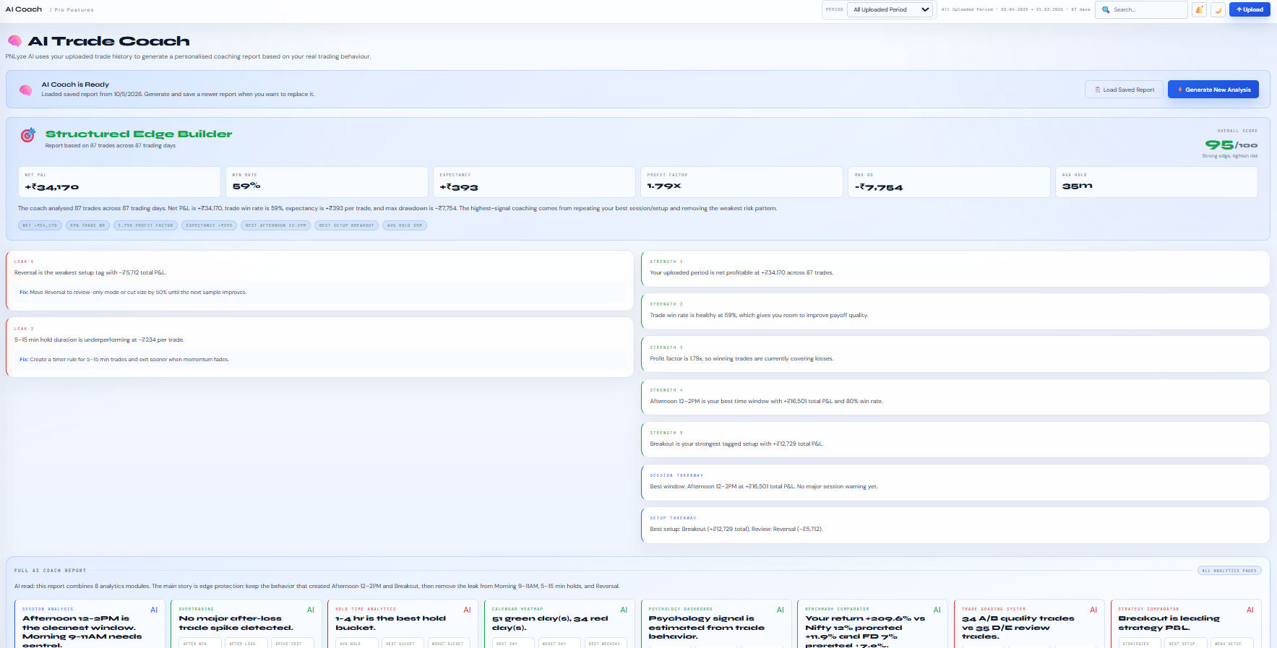
Task: Click the Full AI Coach Report heading
Action: (50, 571)
